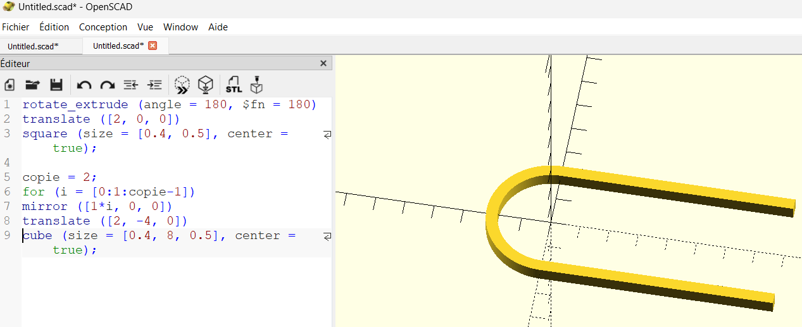Click the 'copie = 2;' line
802x327 pixels.
(x=60, y=177)
